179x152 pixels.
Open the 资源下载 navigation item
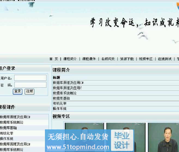(x=127, y=59)
